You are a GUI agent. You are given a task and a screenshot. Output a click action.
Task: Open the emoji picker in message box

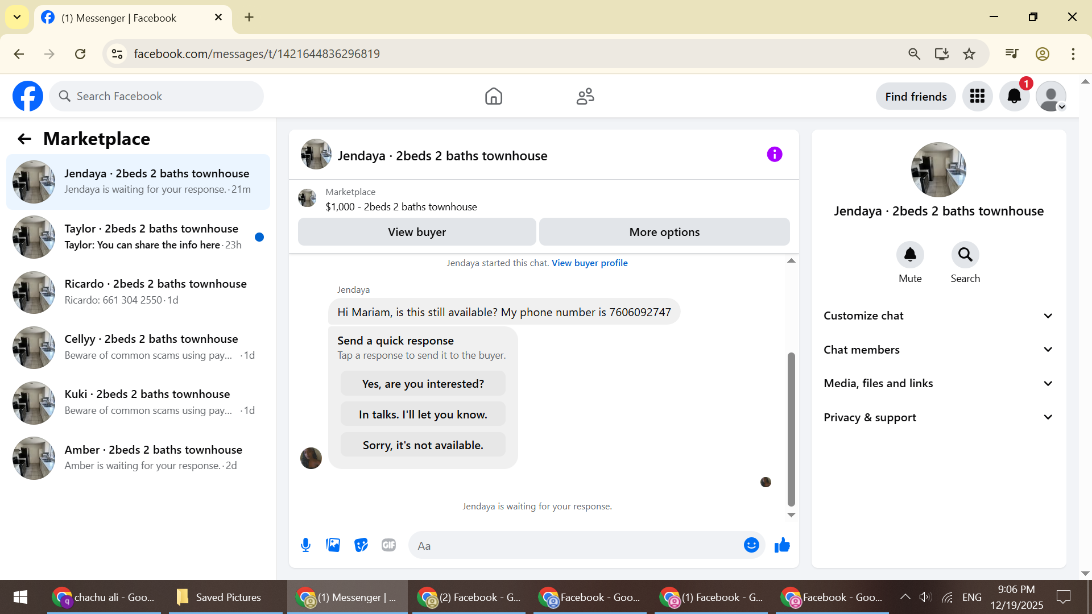pyautogui.click(x=751, y=545)
